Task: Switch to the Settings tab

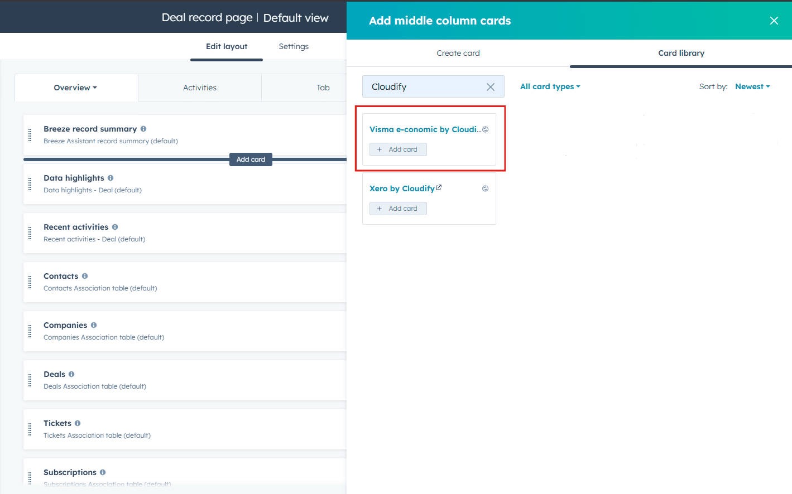Action: point(294,46)
